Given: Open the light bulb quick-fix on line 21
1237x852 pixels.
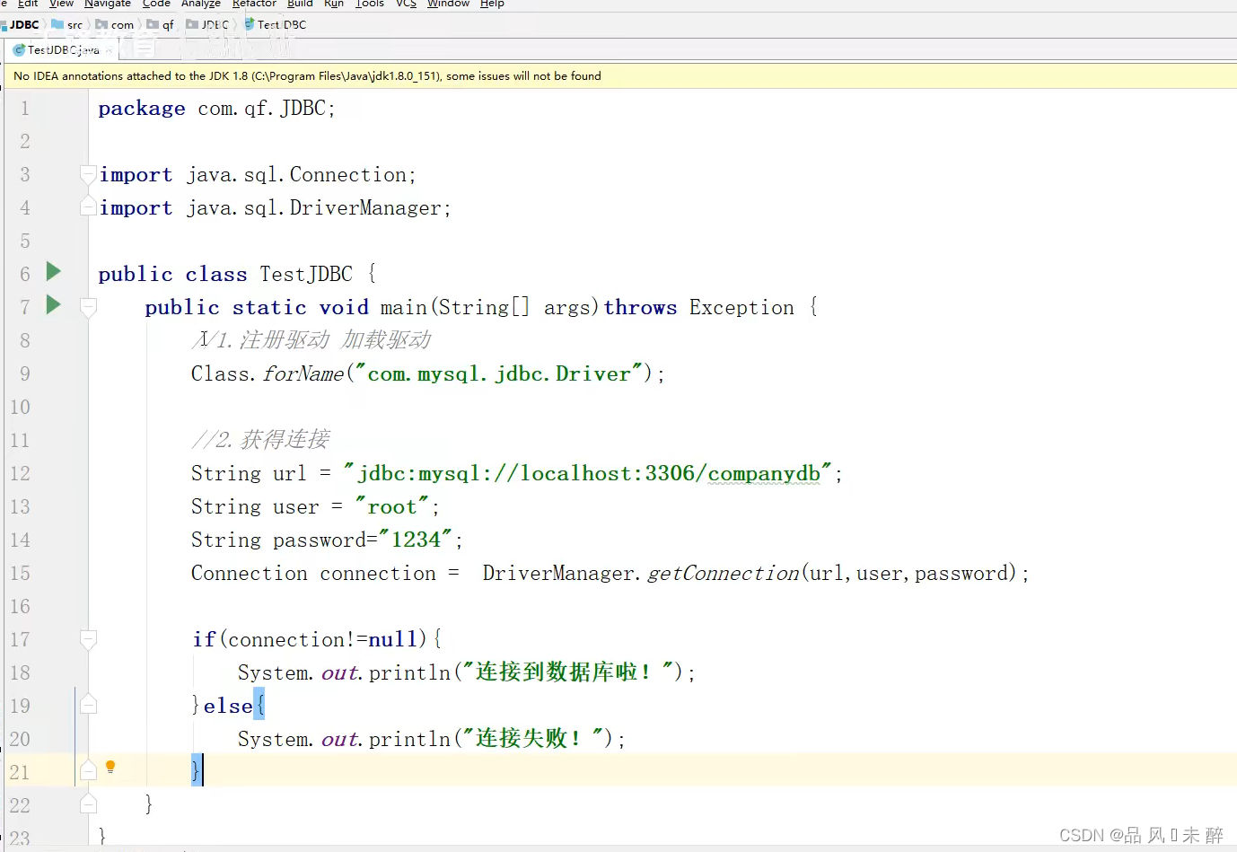Looking at the screenshot, I should 110,768.
